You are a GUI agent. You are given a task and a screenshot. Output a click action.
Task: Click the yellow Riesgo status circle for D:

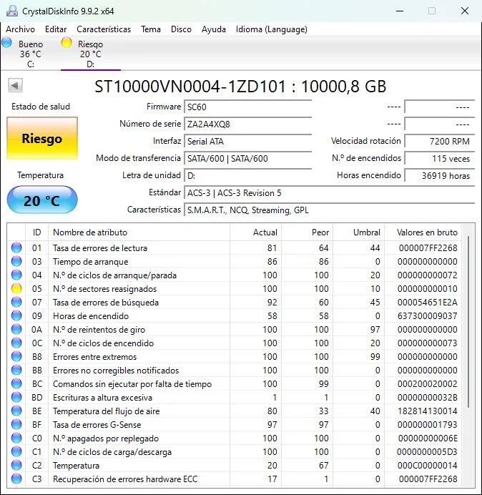coord(67,42)
